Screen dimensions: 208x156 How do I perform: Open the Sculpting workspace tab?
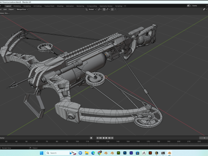[x=27, y=6]
